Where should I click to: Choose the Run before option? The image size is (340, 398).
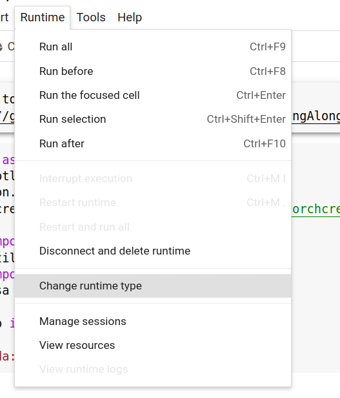click(153, 71)
